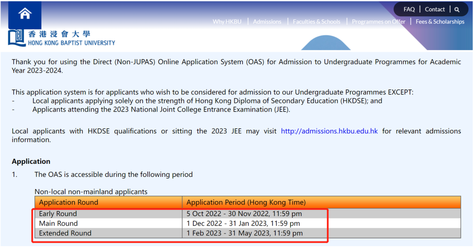Select the Why HKBU menu item
474x248 pixels.
pyautogui.click(x=227, y=22)
